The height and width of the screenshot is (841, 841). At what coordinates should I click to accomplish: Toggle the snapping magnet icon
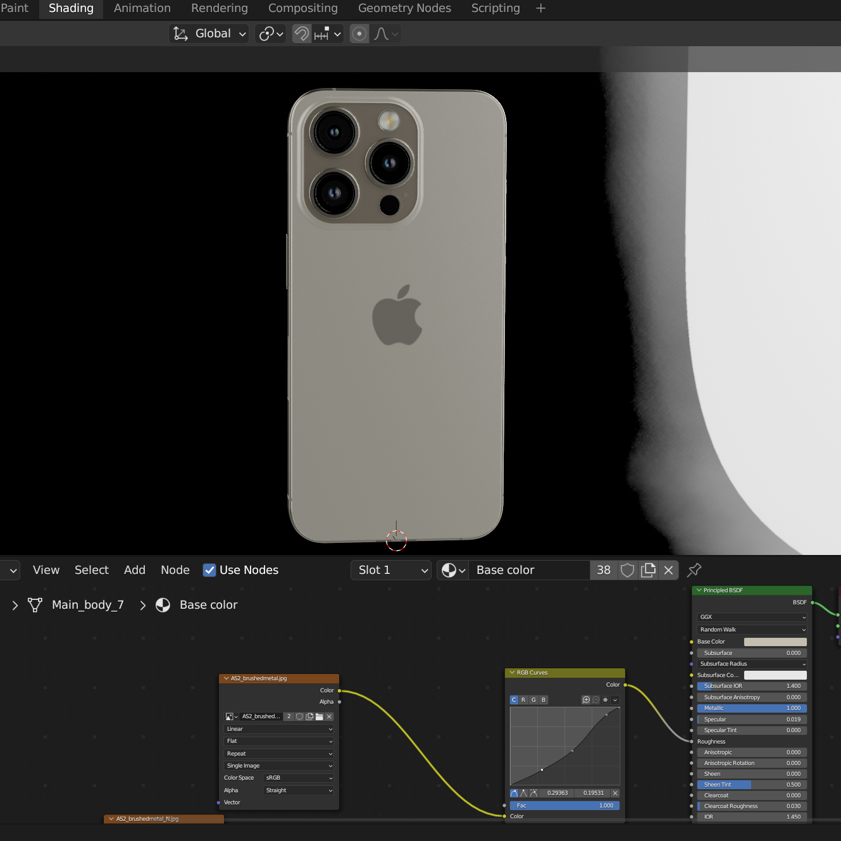point(302,34)
